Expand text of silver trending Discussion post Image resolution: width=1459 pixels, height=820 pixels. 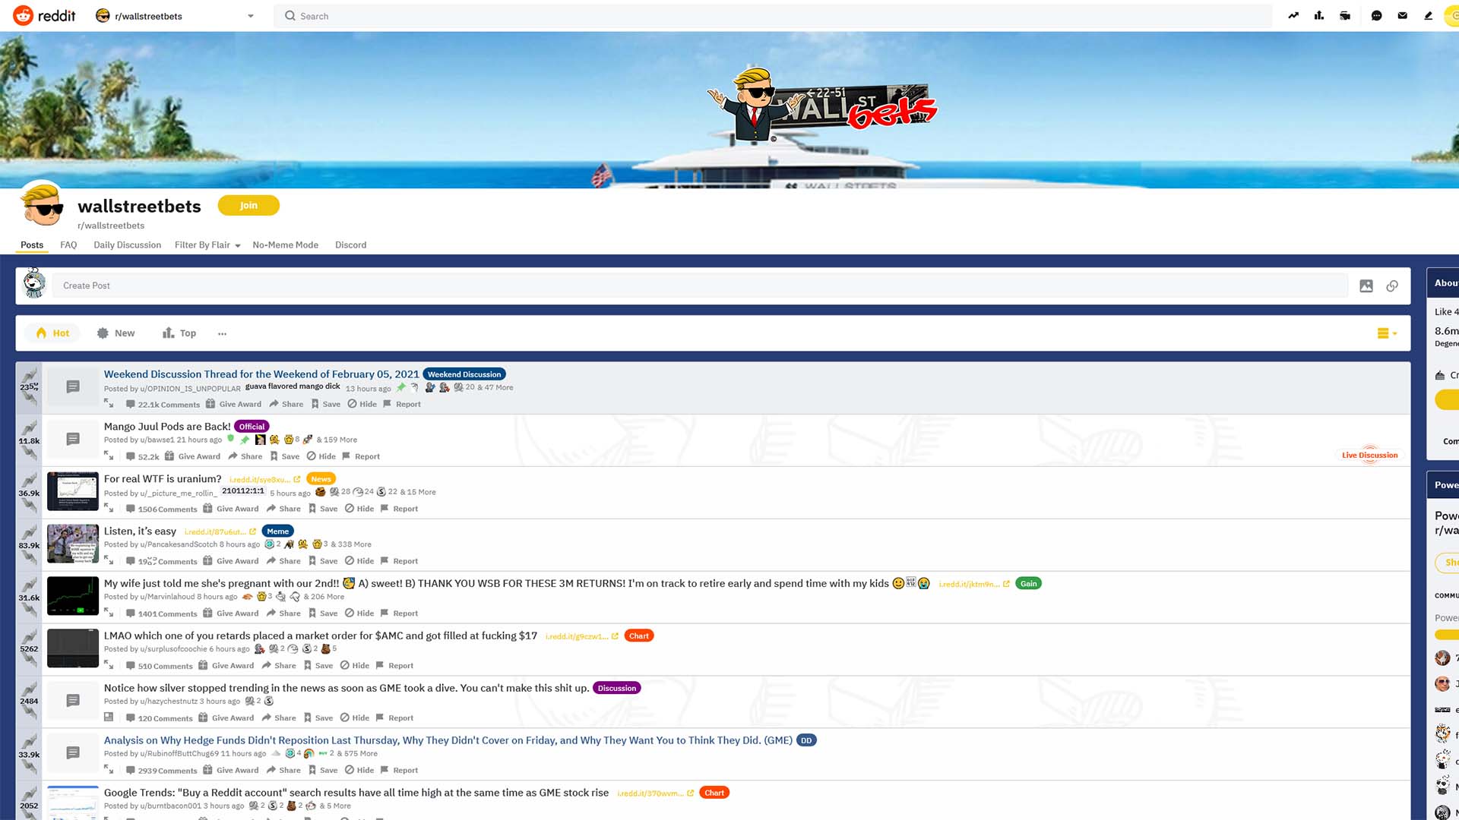[x=109, y=717]
